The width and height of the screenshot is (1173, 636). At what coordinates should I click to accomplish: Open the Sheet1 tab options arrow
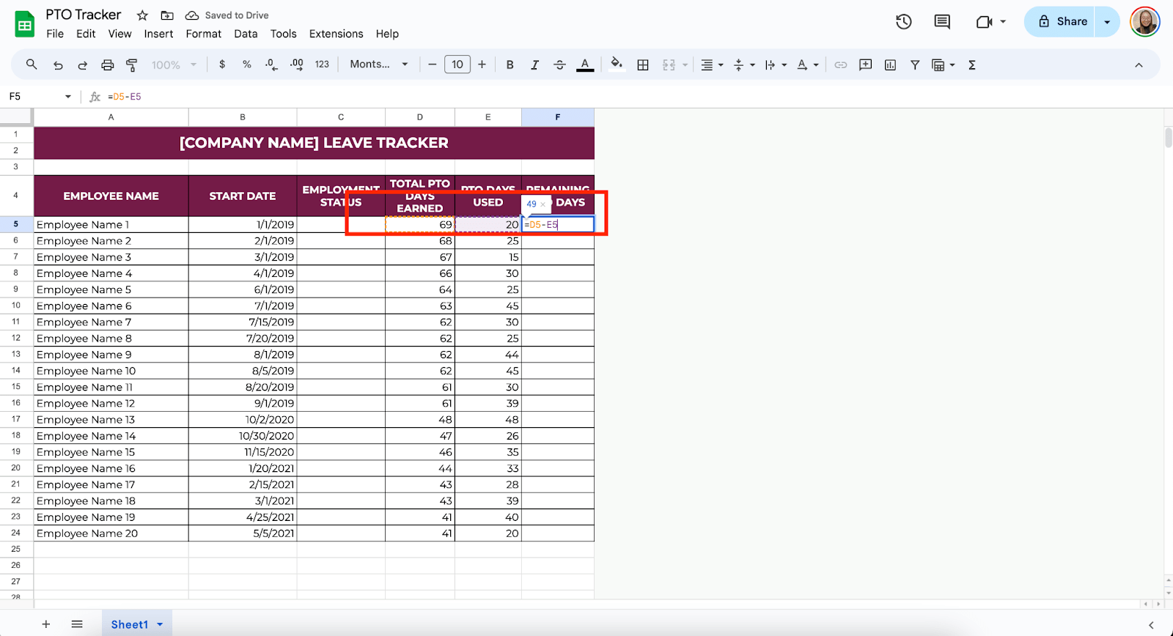click(x=160, y=624)
